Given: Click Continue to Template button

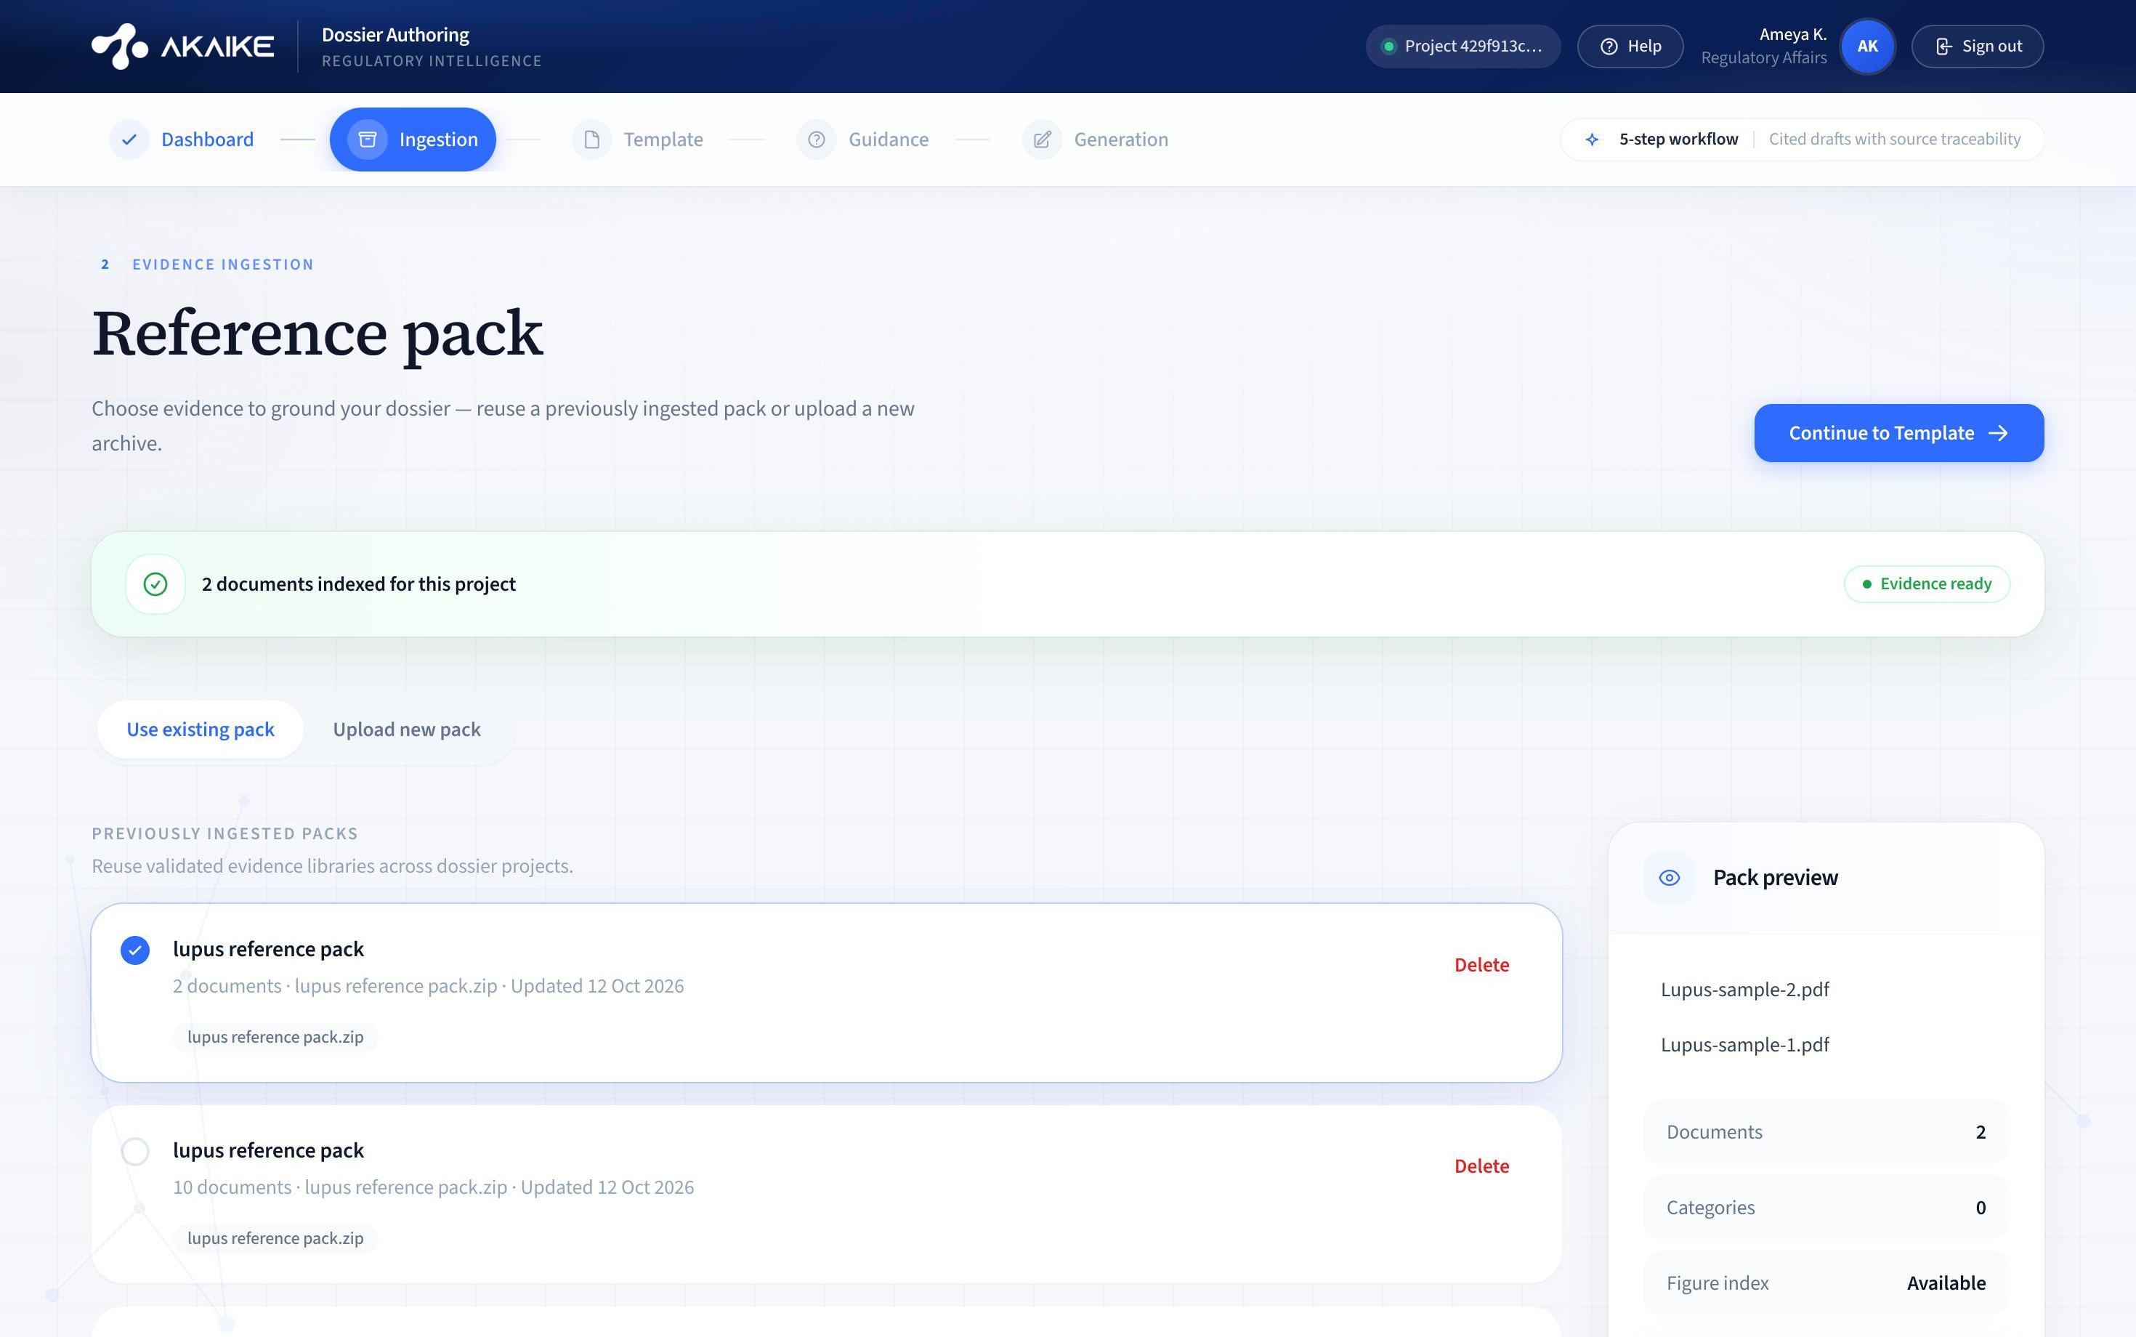Looking at the screenshot, I should [x=1899, y=433].
